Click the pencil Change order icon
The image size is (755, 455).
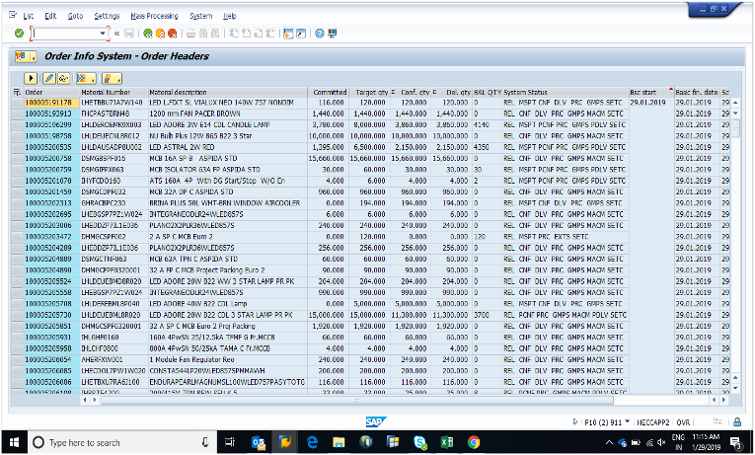(49, 78)
